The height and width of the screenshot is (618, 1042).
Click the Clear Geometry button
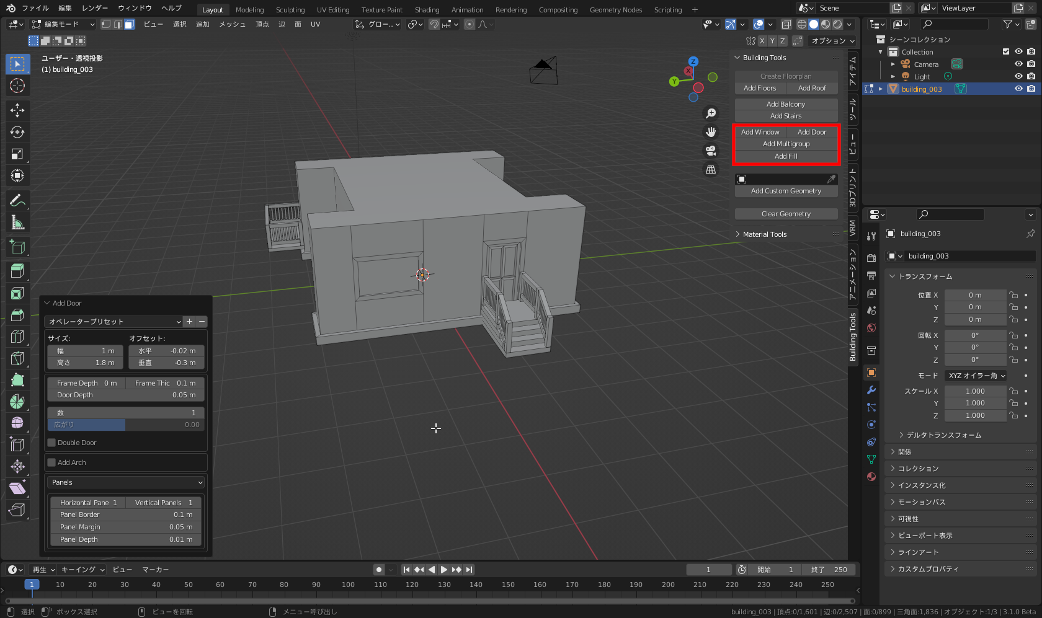[786, 214]
